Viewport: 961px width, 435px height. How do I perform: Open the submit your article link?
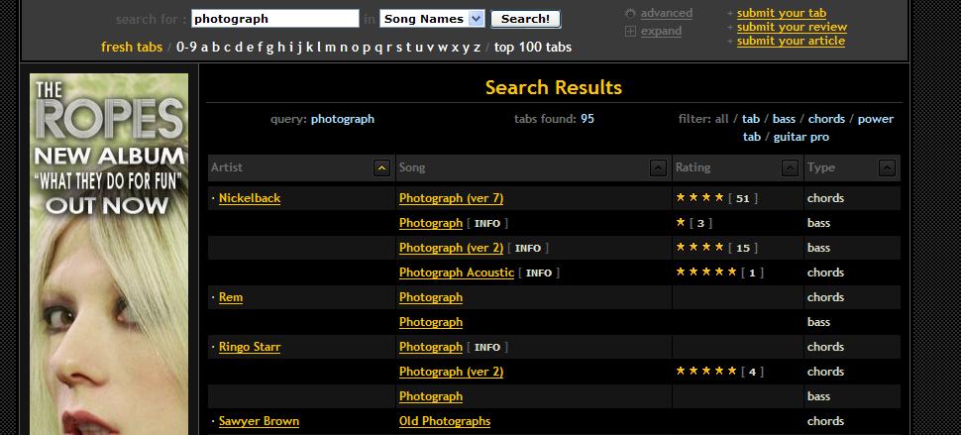(x=791, y=41)
